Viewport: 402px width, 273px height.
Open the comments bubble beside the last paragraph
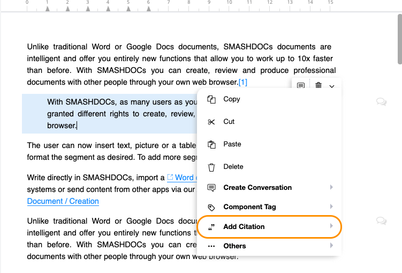pos(381,220)
